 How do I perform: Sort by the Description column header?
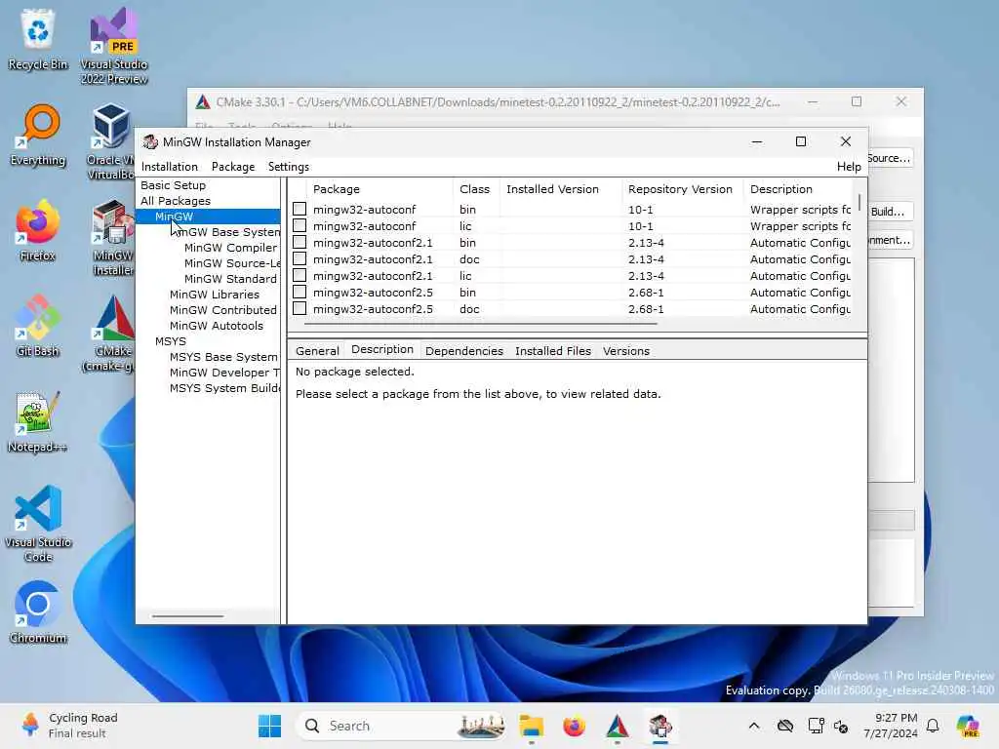point(798,189)
